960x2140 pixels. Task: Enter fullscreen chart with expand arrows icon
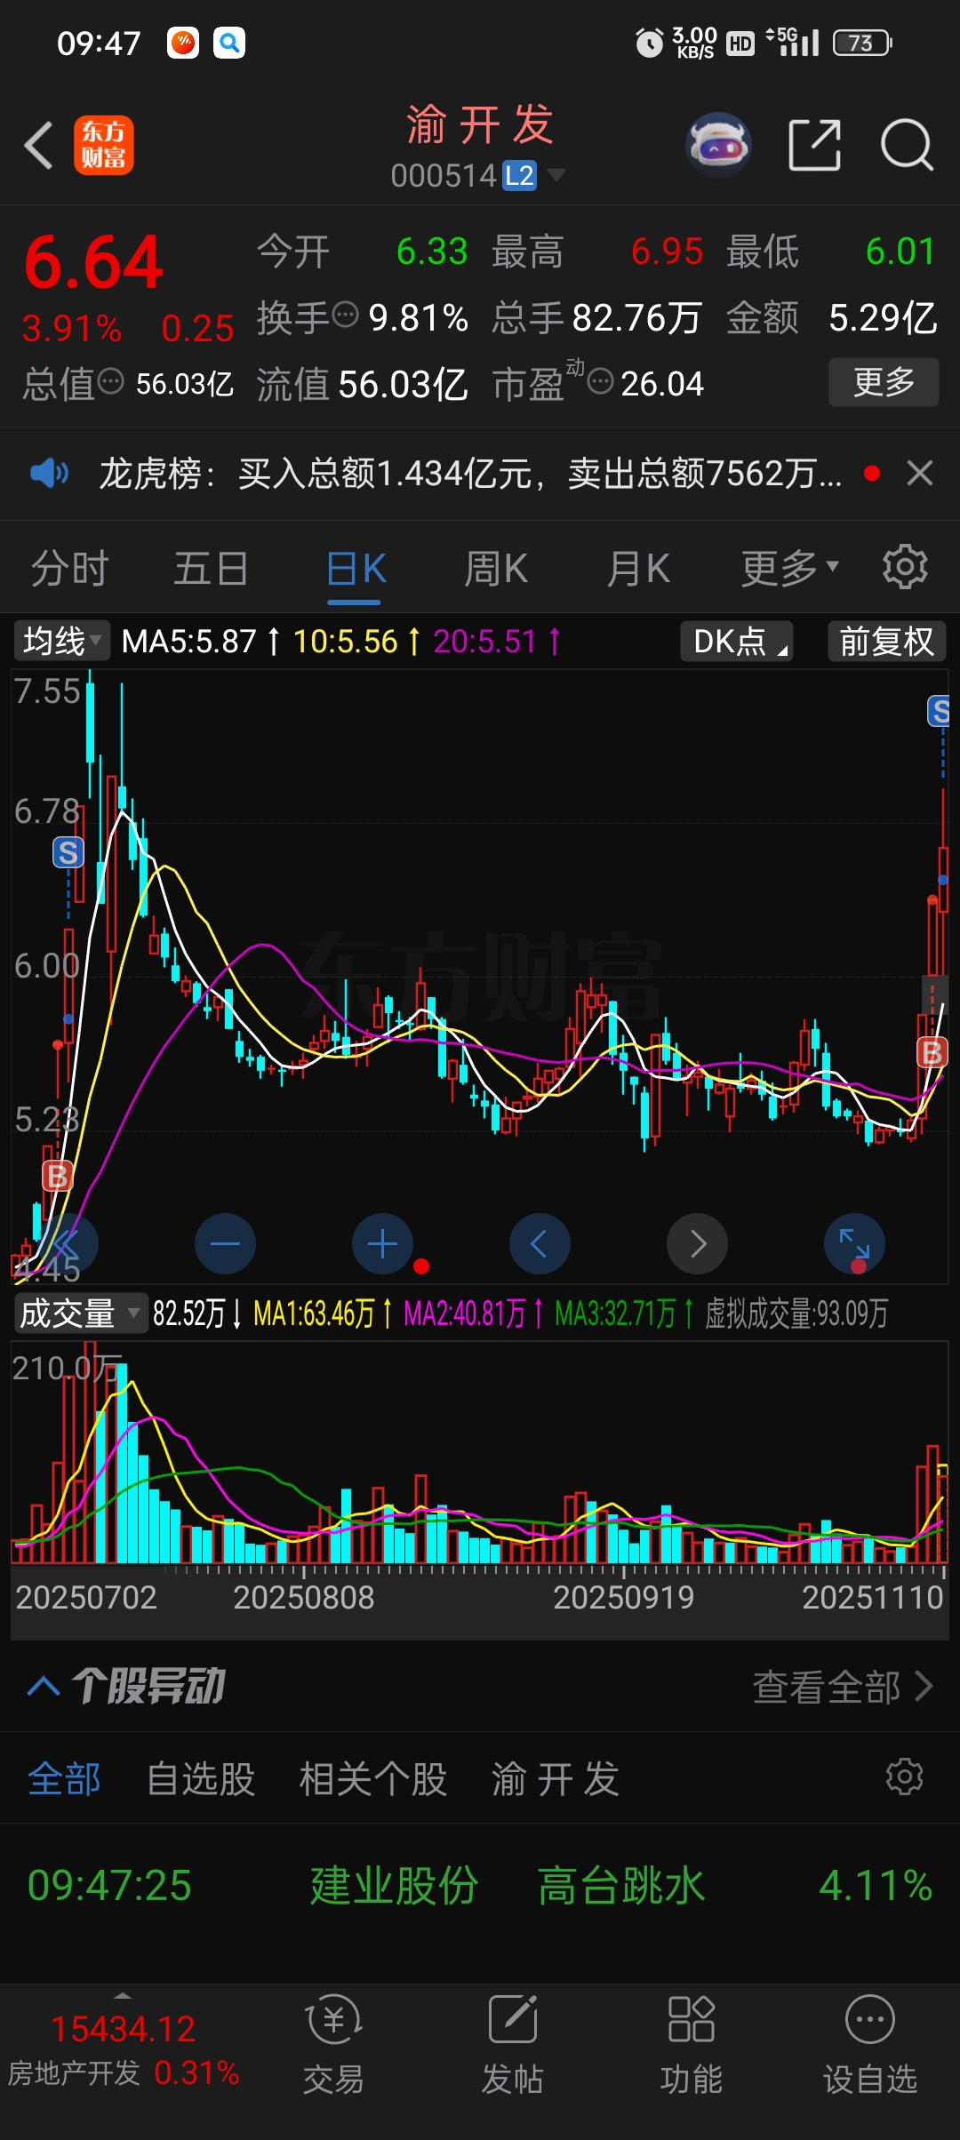coord(855,1243)
